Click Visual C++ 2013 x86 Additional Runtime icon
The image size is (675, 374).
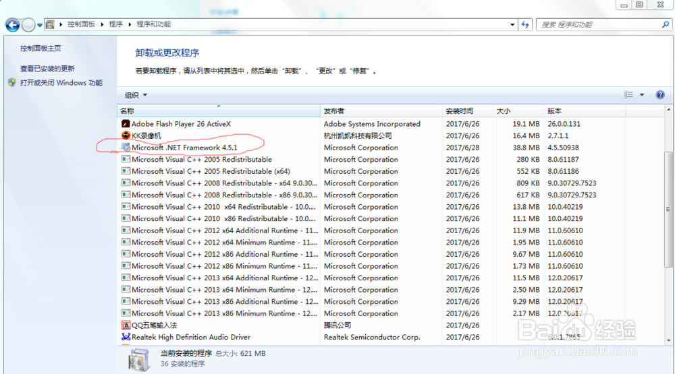point(126,301)
